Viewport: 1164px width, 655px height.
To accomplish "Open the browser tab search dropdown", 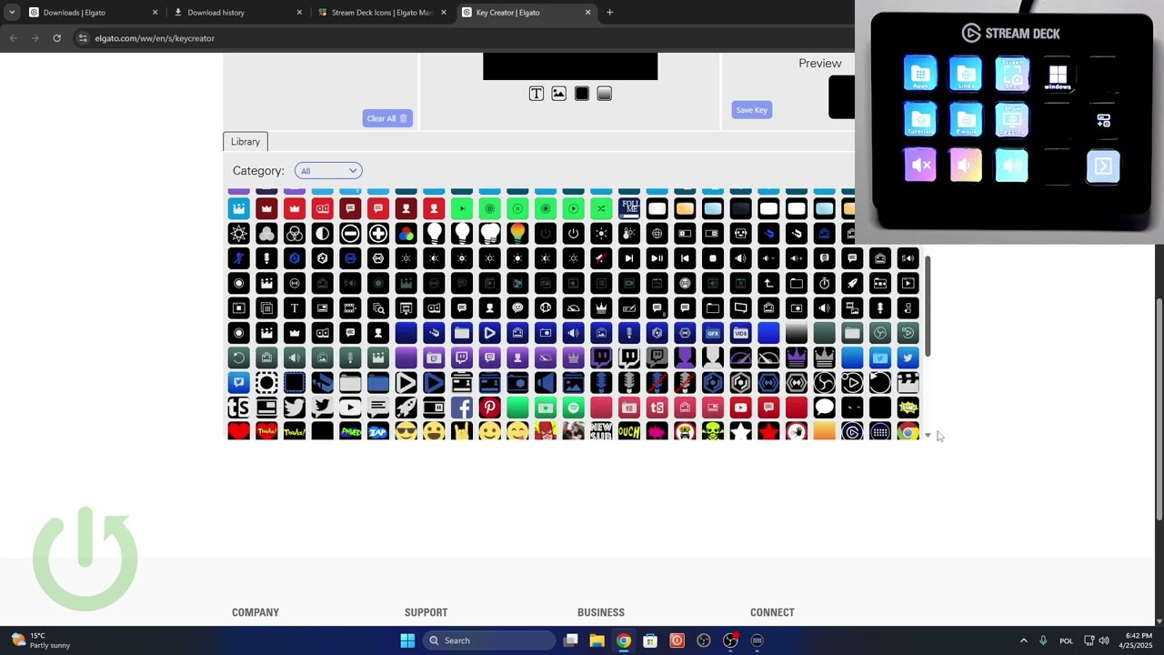I will (12, 13).
